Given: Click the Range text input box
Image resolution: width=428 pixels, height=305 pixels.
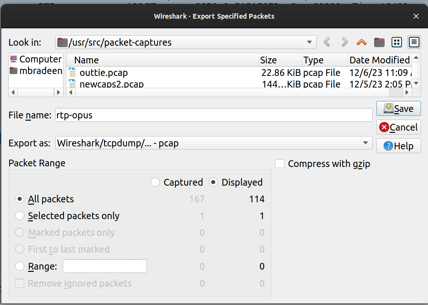Looking at the screenshot, I should coord(105,266).
